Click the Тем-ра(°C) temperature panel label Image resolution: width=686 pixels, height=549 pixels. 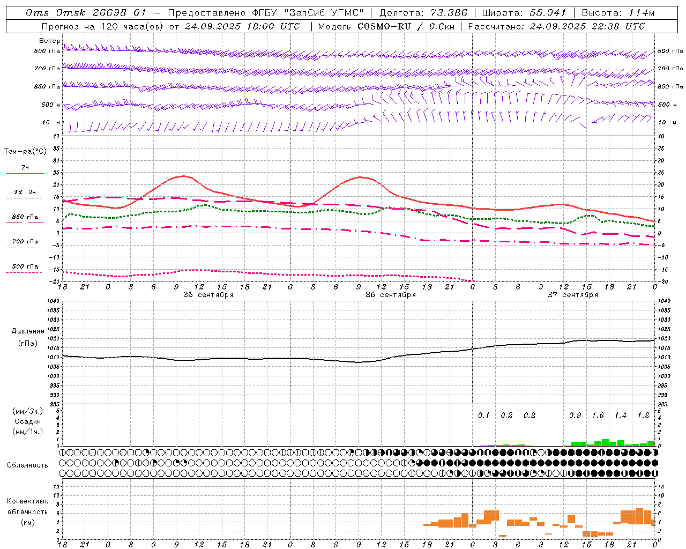click(25, 152)
